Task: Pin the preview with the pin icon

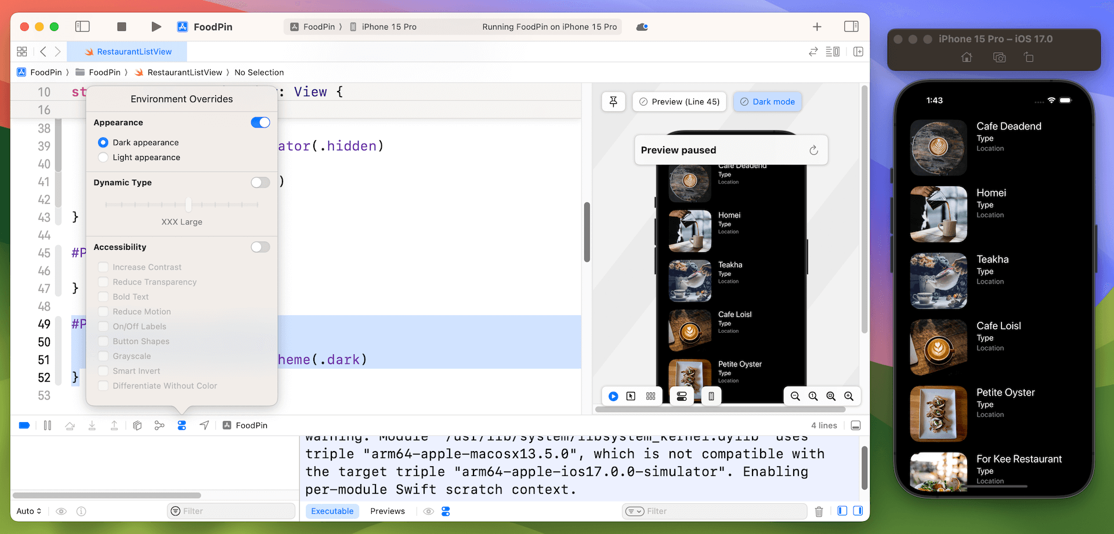Action: [x=613, y=101]
